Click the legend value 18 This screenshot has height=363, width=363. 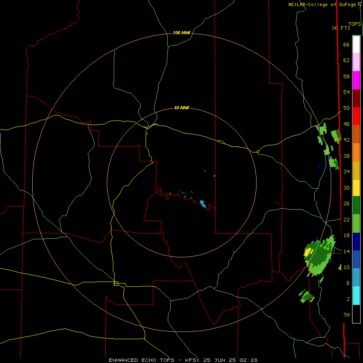coord(346,236)
